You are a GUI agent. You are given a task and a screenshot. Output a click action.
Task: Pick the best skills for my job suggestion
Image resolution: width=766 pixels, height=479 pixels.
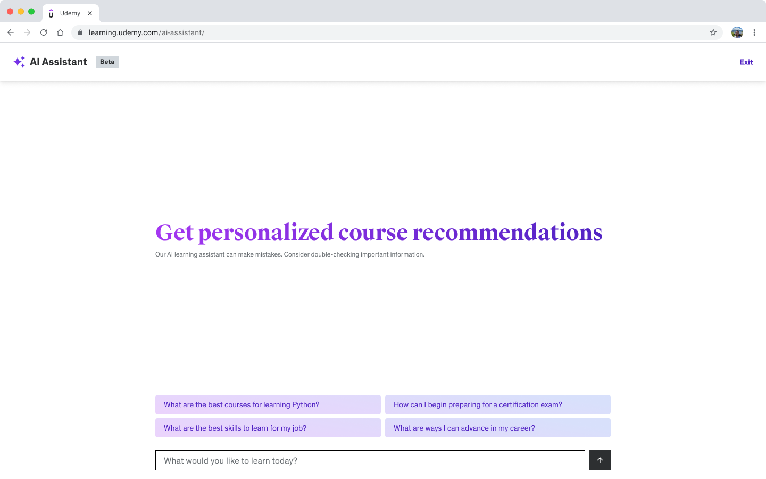pos(268,428)
